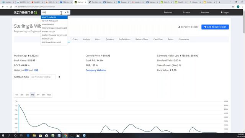Go to the Profit & Loss section tab
The width and height of the screenshot is (245, 138).
point(124,39)
